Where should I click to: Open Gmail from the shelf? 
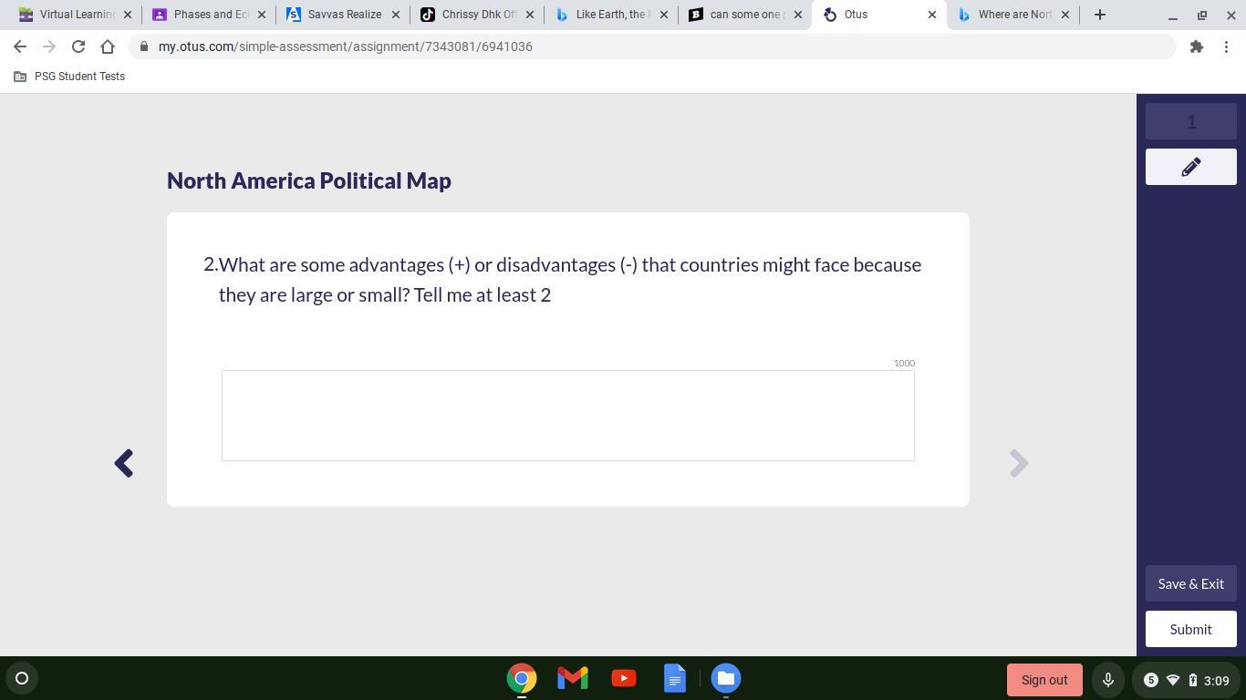click(x=573, y=678)
